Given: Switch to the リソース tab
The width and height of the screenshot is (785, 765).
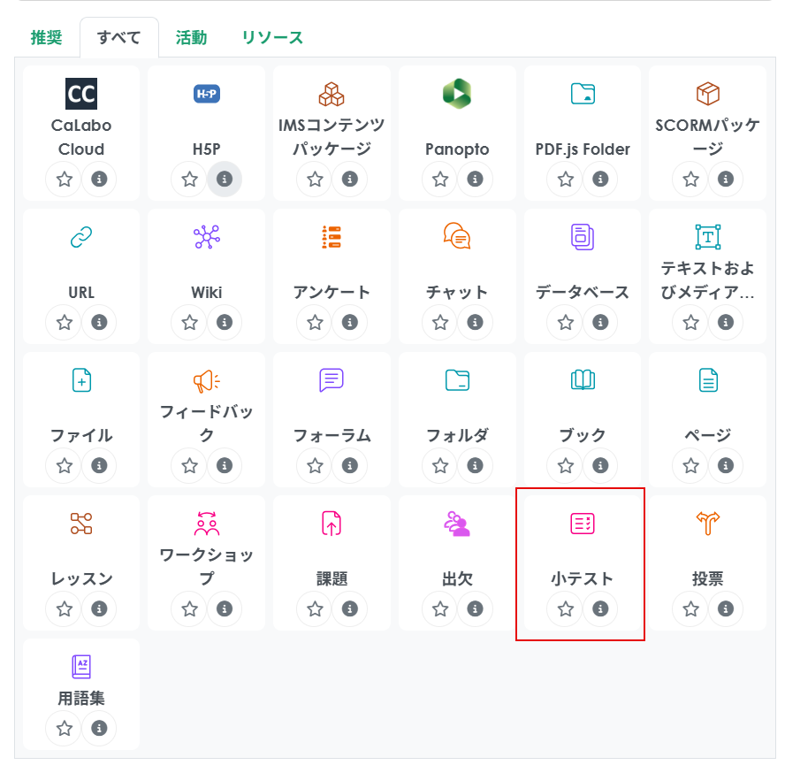Looking at the screenshot, I should [x=272, y=37].
